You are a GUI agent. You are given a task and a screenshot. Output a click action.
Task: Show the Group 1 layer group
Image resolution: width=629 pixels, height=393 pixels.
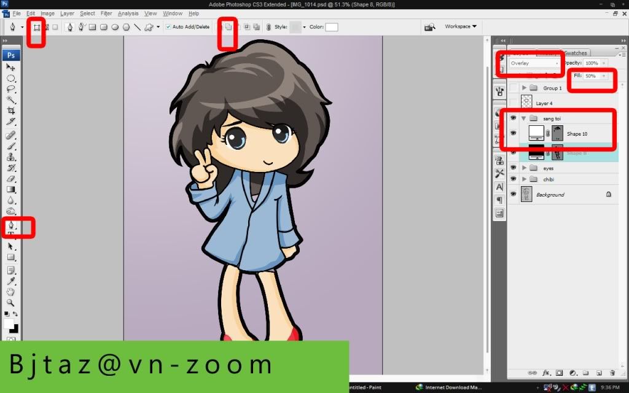click(x=513, y=87)
